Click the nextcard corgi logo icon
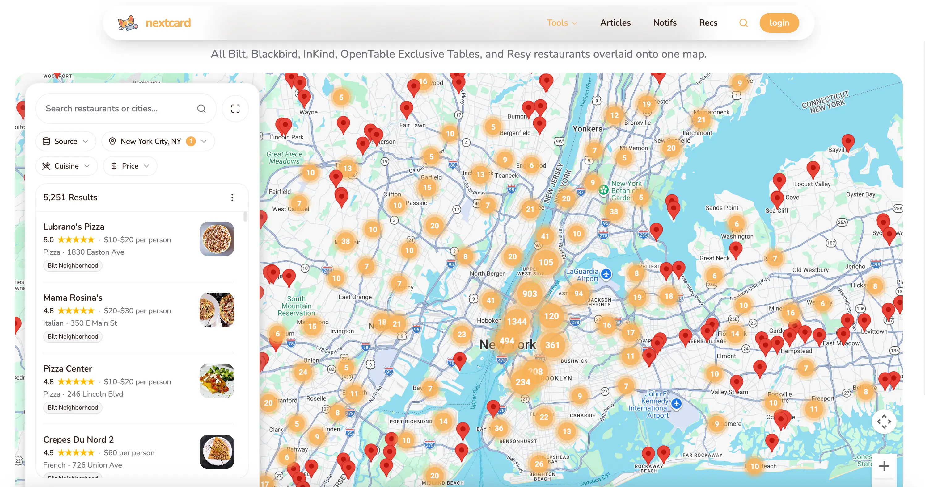 click(x=128, y=23)
